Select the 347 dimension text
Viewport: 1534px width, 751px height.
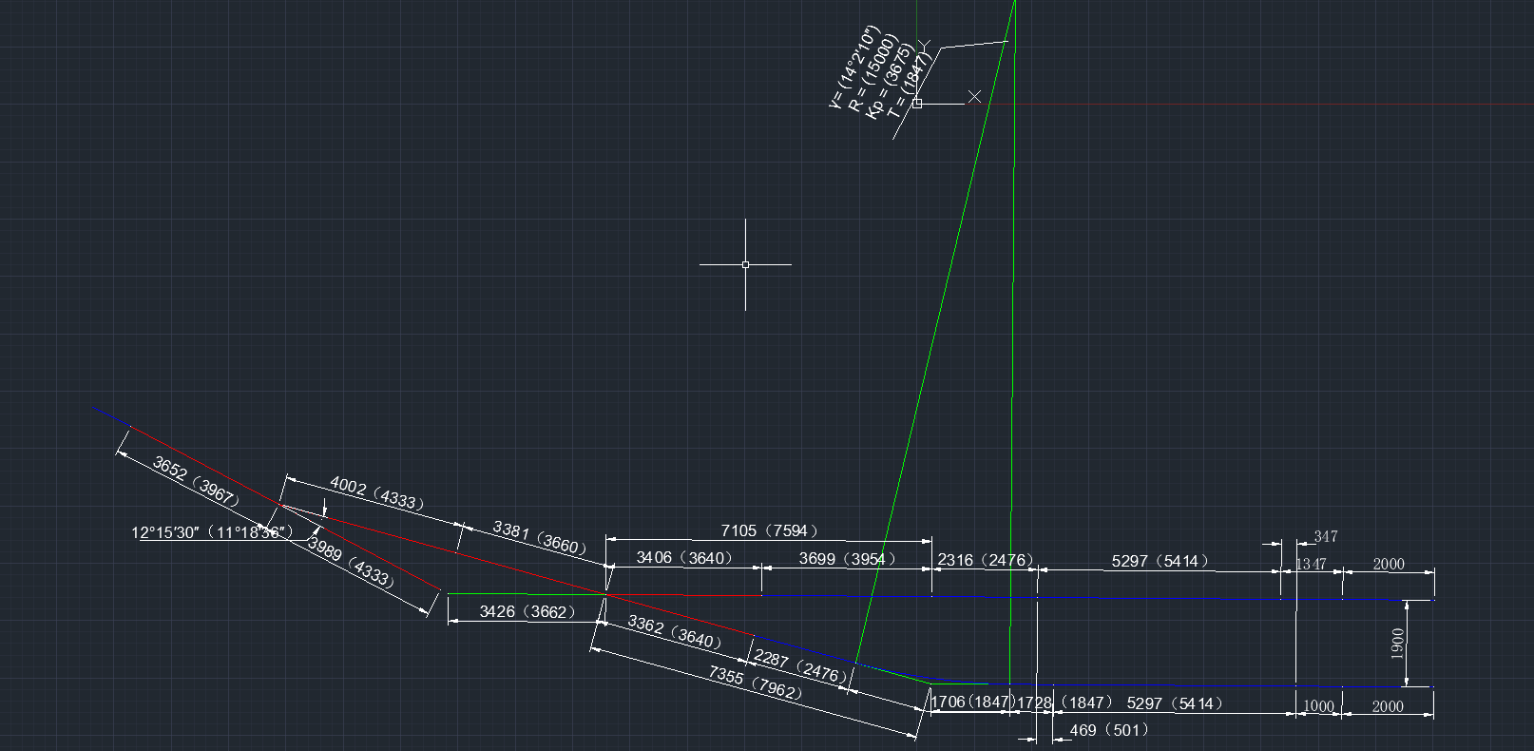[1325, 537]
